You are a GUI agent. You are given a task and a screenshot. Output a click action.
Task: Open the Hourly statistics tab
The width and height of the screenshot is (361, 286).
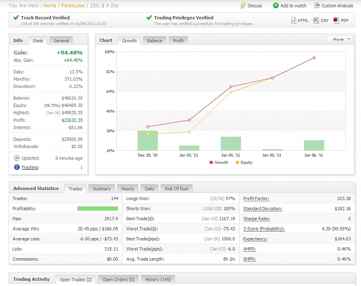(x=128, y=189)
